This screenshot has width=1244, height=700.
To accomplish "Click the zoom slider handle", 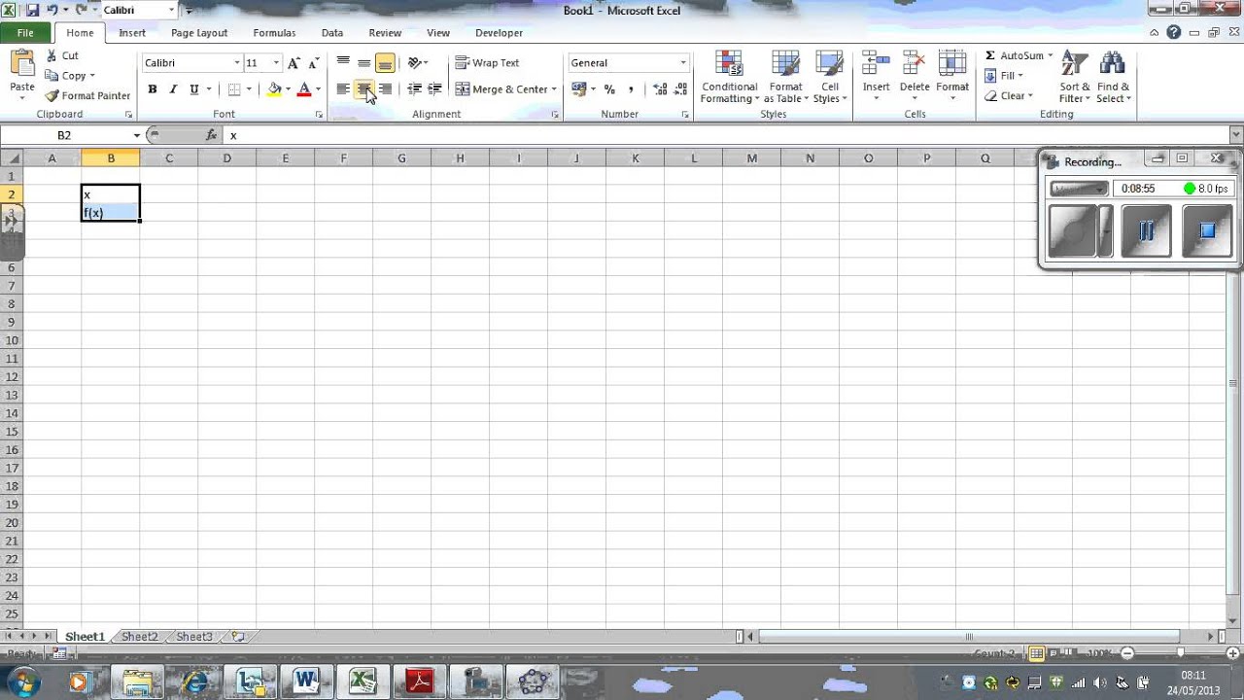I will pos(1181,654).
